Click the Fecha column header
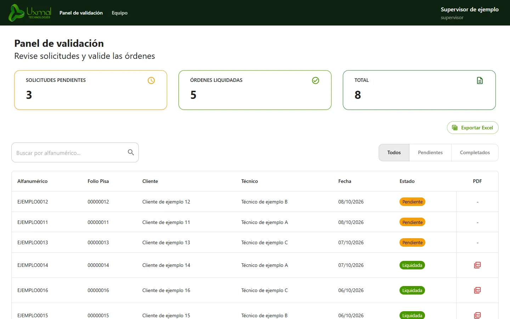 click(x=345, y=181)
